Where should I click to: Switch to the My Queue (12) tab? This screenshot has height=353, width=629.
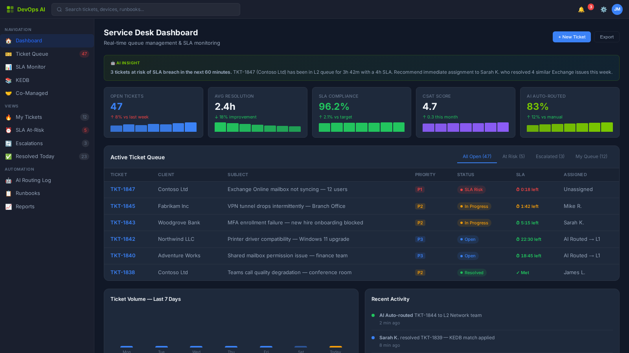pos(591,156)
